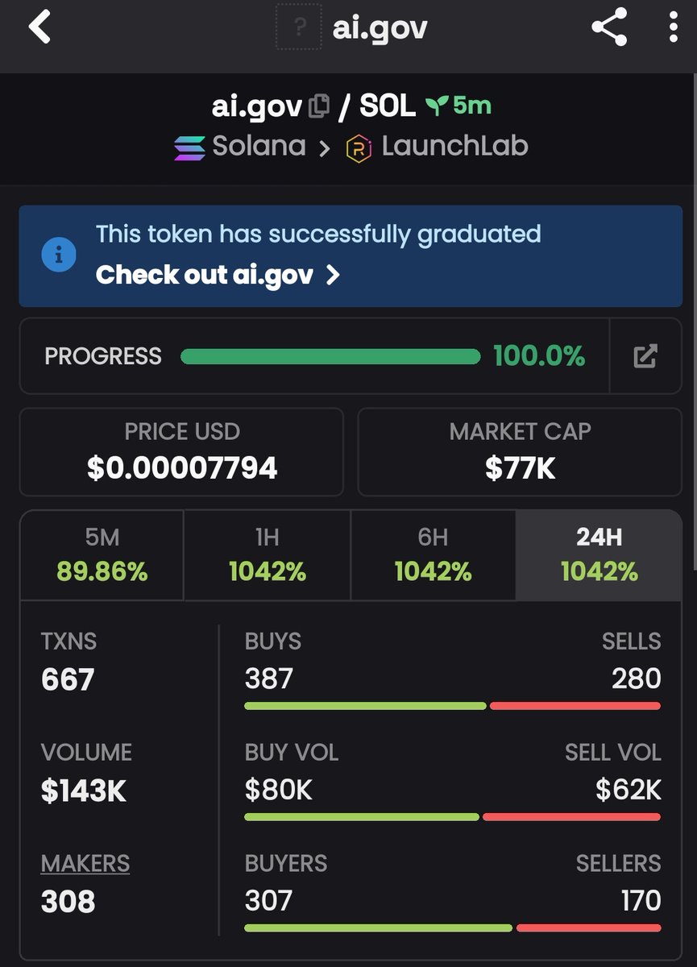Screen dimensions: 697x967
Task: Tap the BUY VOL value $80K
Action: (279, 790)
